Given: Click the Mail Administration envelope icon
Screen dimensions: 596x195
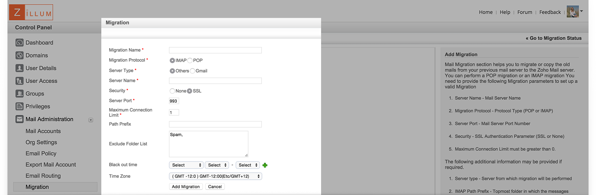Looking at the screenshot, I should click(19, 119).
